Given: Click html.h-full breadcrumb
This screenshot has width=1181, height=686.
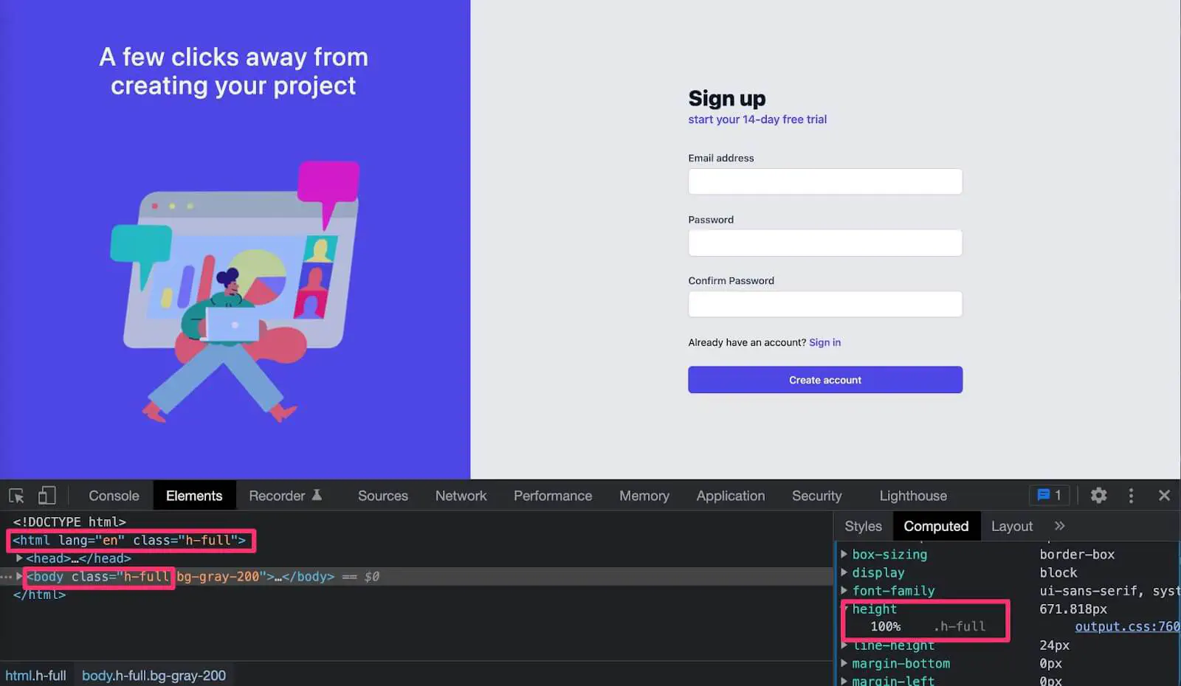Looking at the screenshot, I should (35, 675).
